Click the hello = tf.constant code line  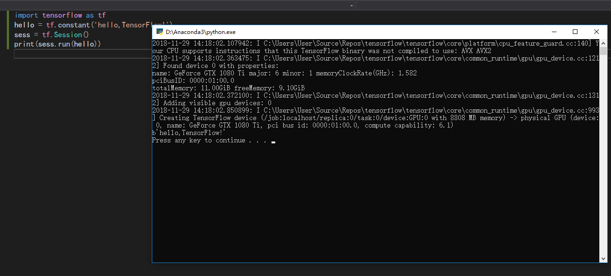(x=70, y=25)
